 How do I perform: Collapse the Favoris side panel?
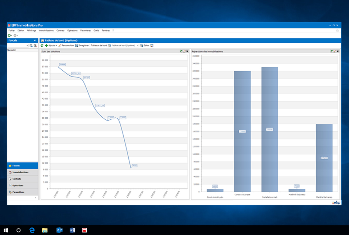pyautogui.click(x=35, y=41)
